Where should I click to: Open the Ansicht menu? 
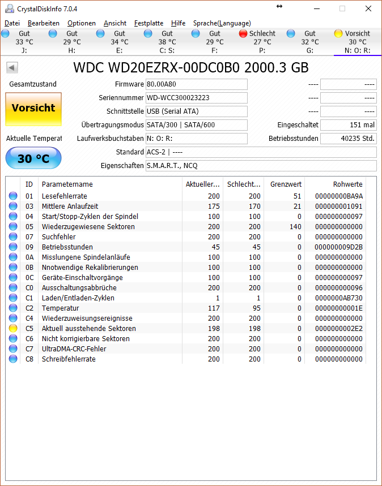point(115,23)
